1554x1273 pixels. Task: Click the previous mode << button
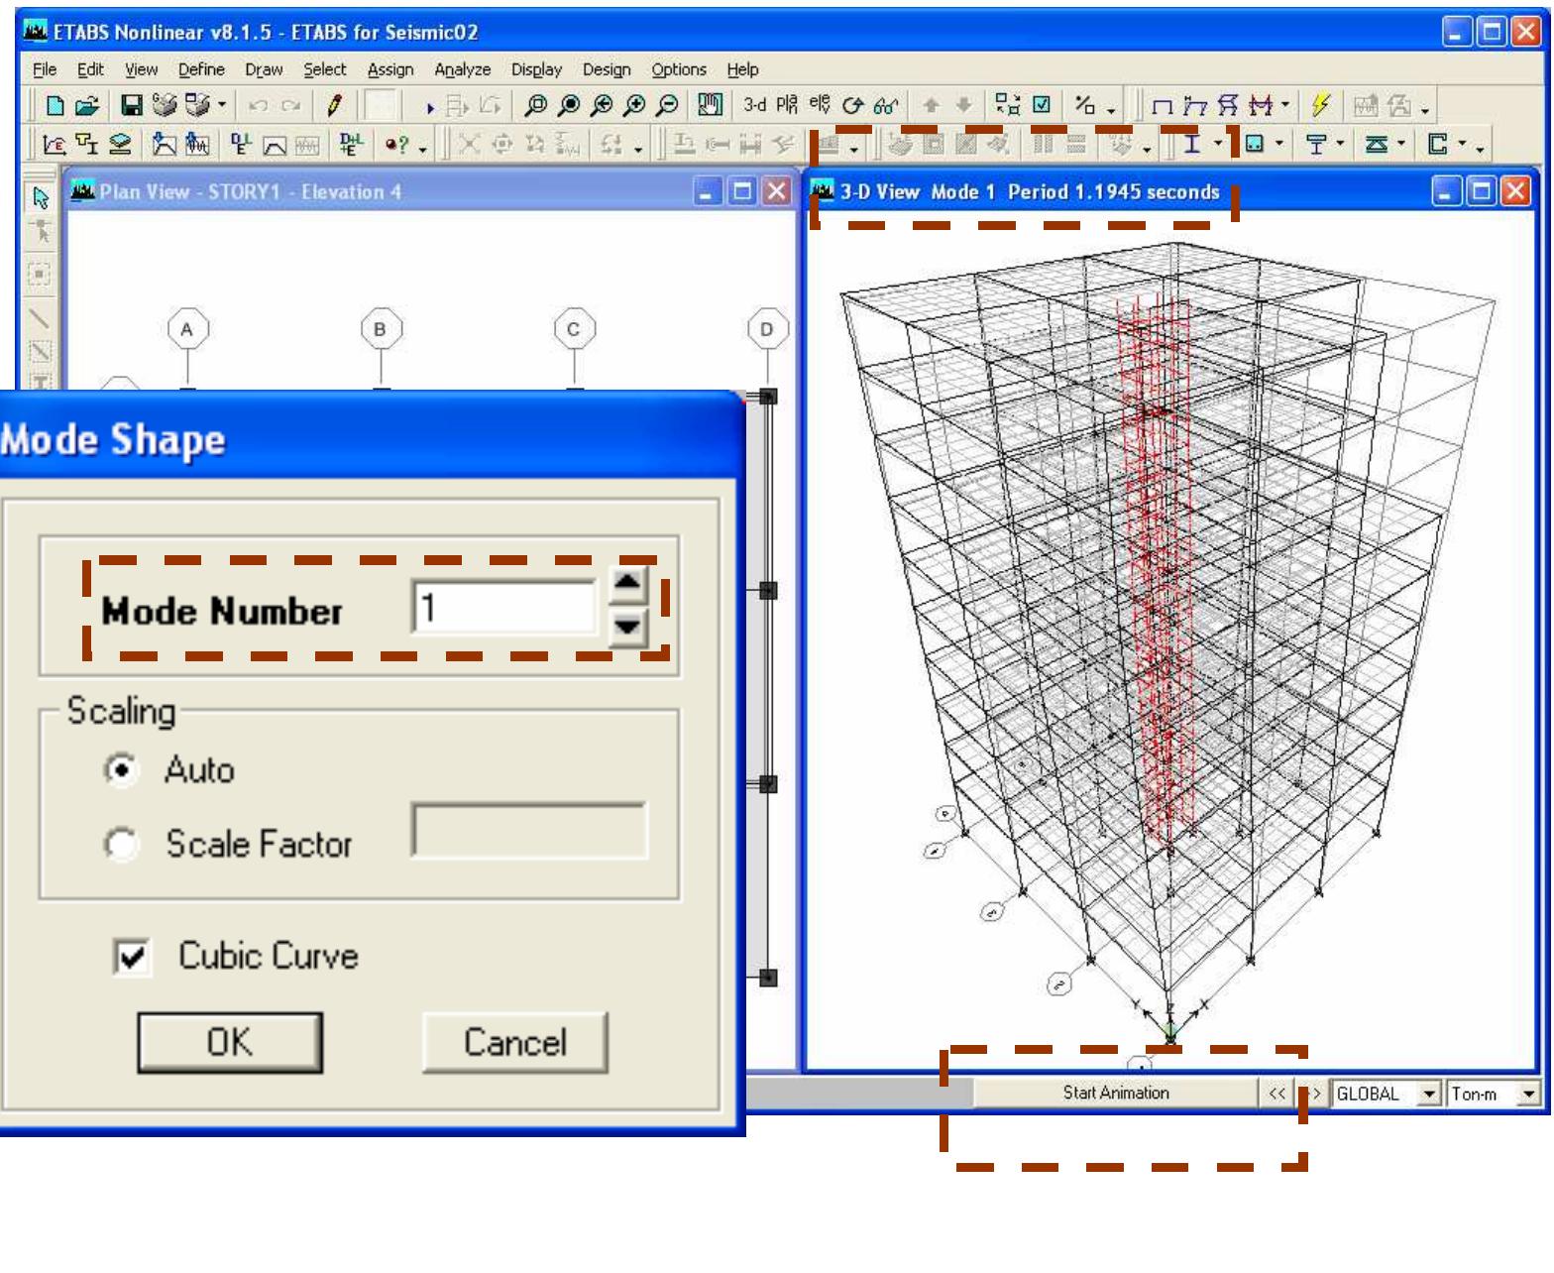(1276, 1094)
